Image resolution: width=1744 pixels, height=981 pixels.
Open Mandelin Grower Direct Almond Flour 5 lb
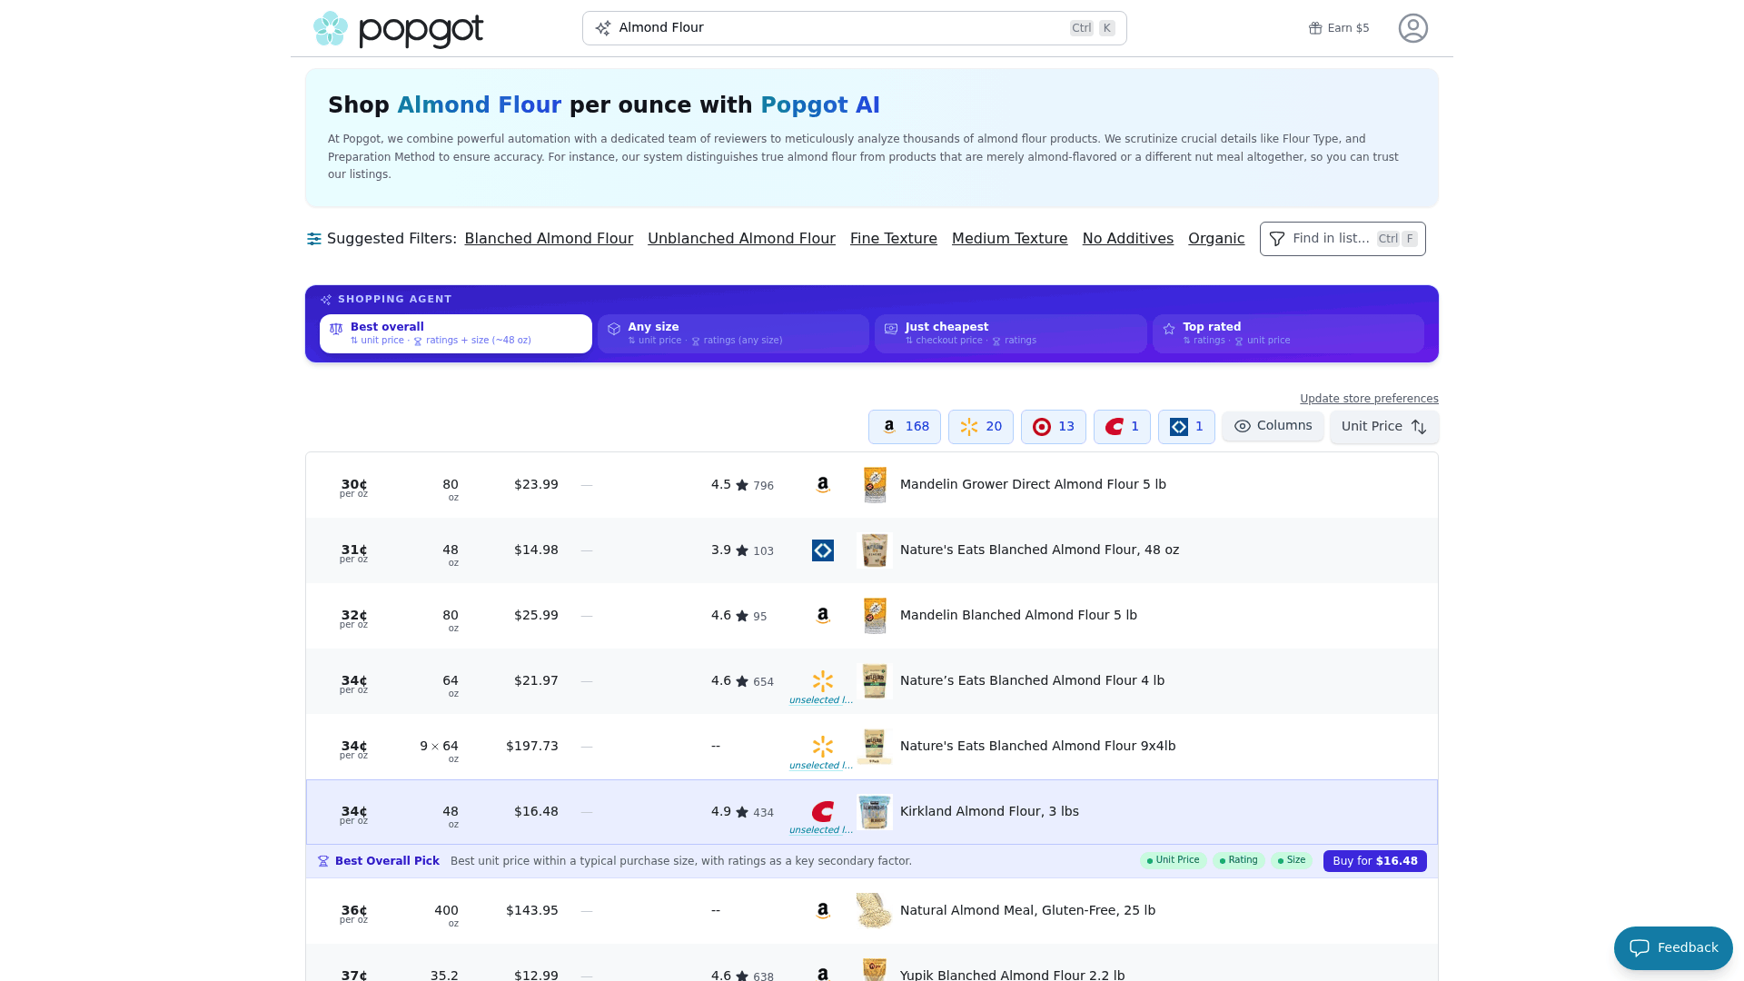point(1033,484)
